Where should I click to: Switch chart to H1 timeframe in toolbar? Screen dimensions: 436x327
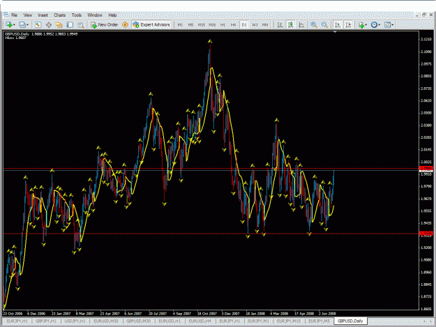pyautogui.click(x=223, y=25)
